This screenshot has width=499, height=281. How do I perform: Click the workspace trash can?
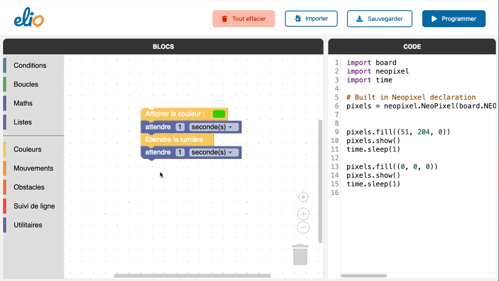pyautogui.click(x=300, y=255)
